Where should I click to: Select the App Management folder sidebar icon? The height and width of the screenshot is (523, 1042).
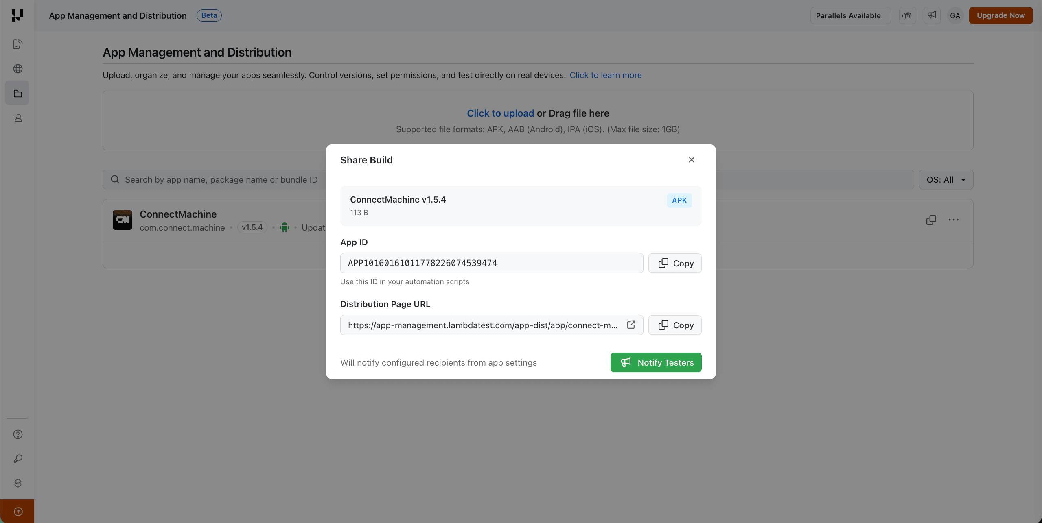[18, 93]
